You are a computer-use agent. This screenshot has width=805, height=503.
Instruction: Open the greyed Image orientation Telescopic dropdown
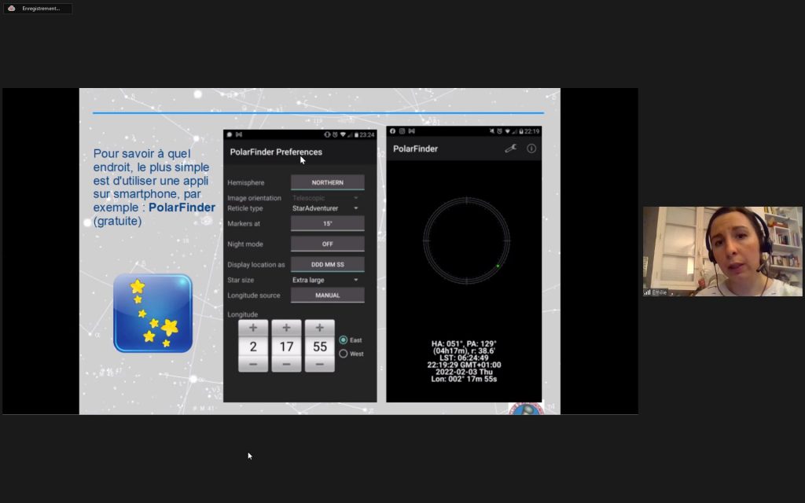pyautogui.click(x=325, y=198)
